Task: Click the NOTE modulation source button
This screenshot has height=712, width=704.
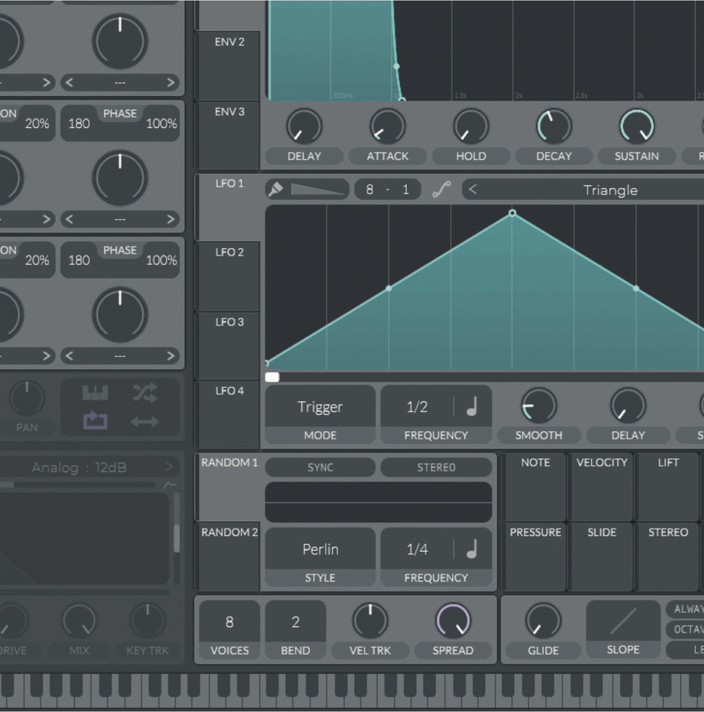Action: [x=534, y=486]
